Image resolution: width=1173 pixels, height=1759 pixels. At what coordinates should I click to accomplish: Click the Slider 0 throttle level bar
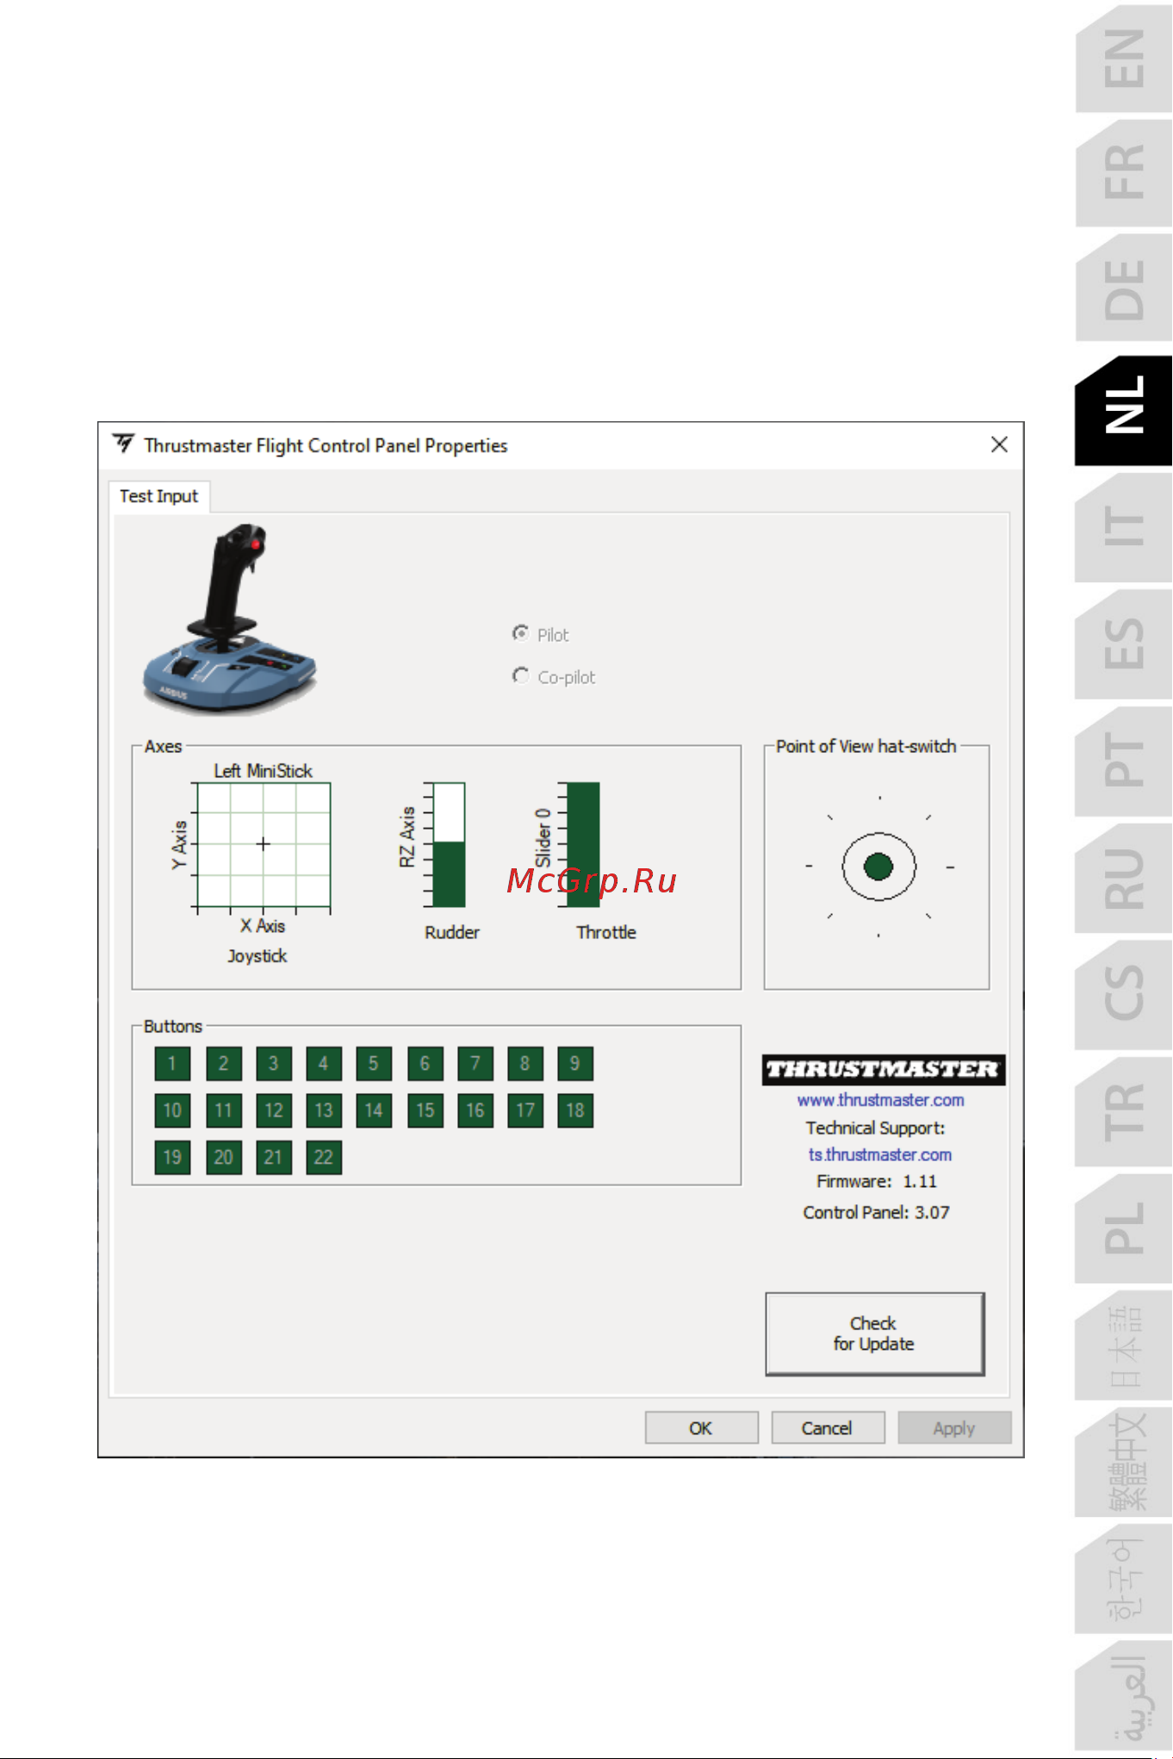pos(583,844)
